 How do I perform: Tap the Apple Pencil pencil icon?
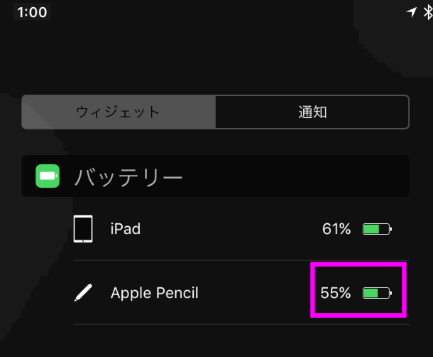click(x=83, y=293)
